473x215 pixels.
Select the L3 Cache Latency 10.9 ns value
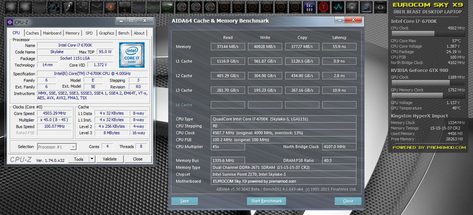pos(339,90)
